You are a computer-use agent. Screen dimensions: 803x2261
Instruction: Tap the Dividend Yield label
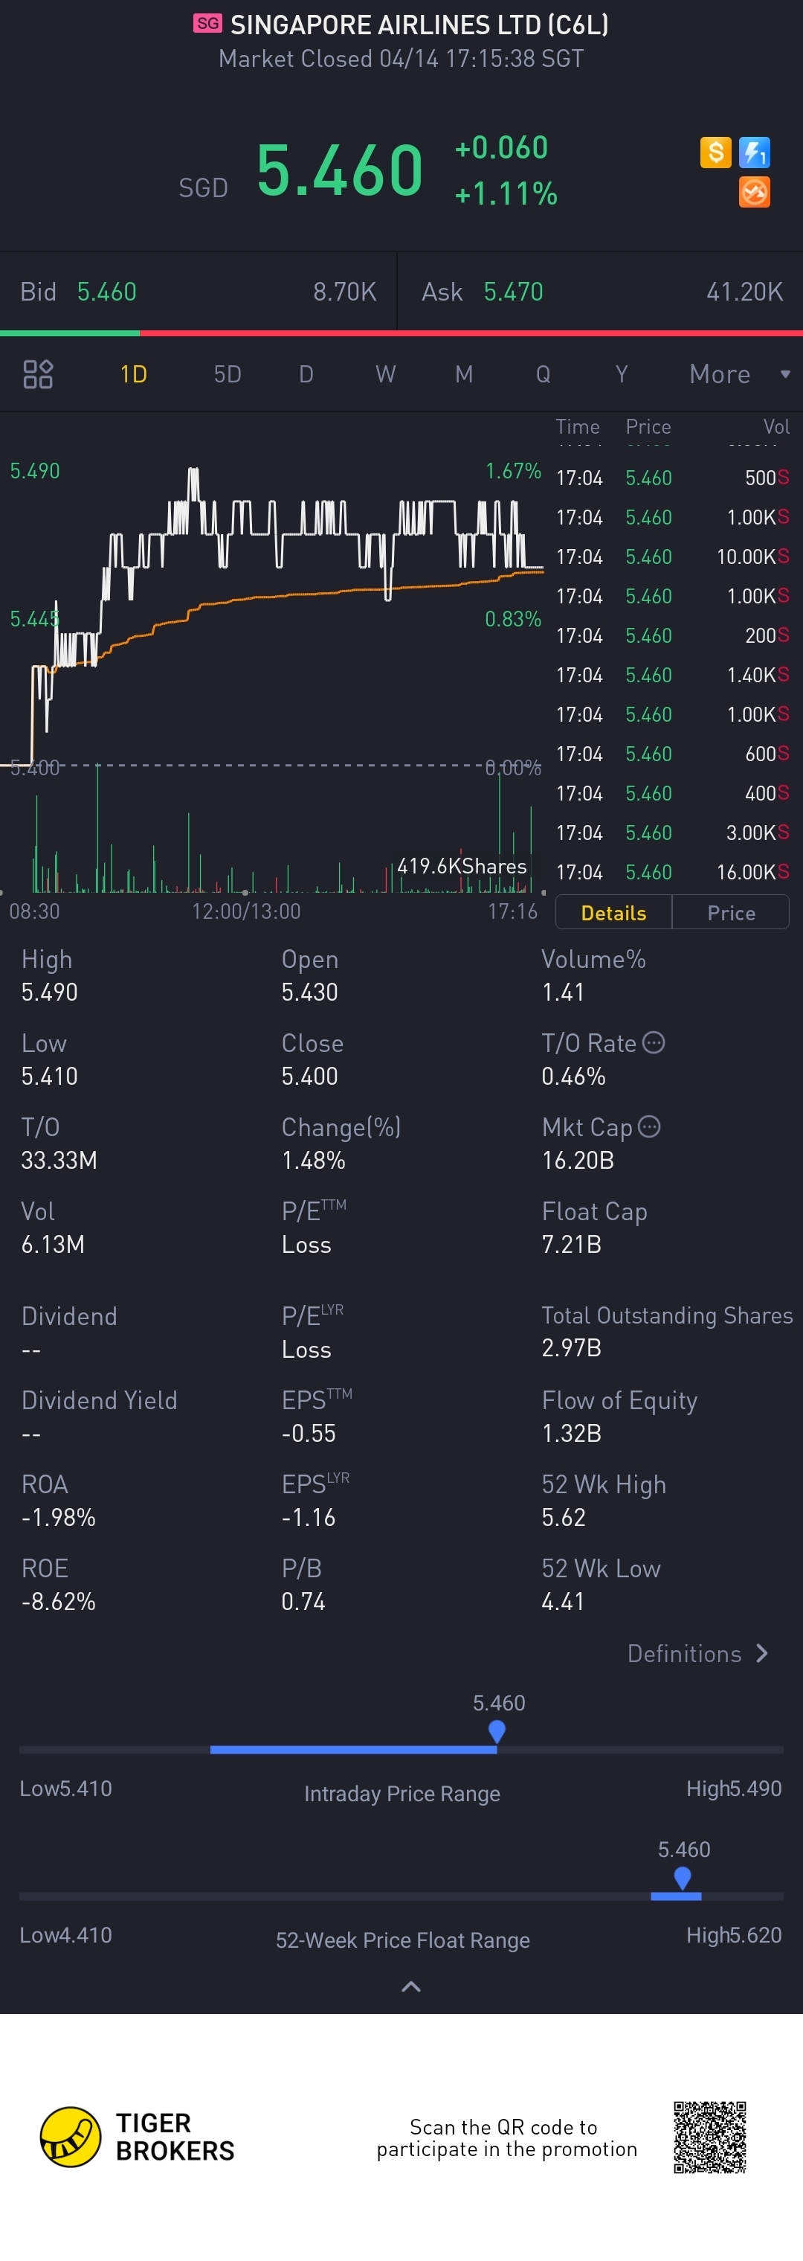tap(99, 1400)
